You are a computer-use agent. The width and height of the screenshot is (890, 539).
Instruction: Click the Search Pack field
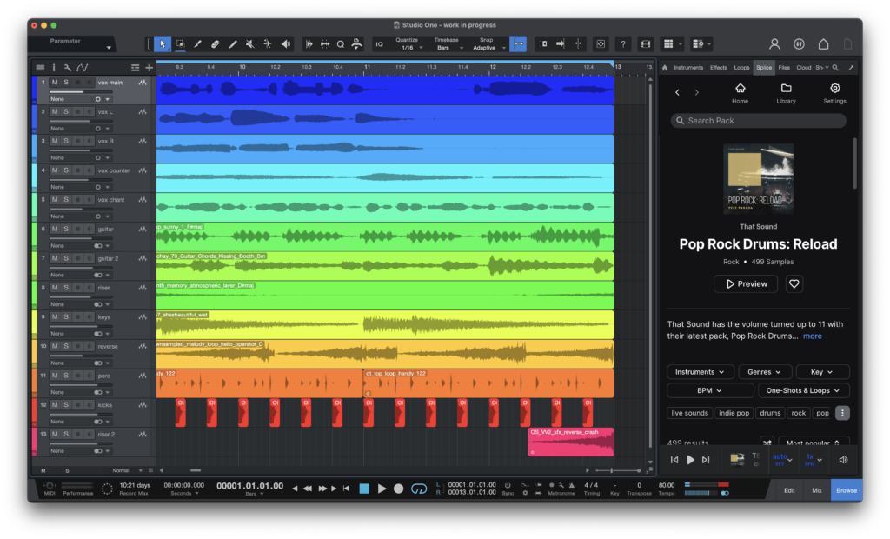[758, 121]
